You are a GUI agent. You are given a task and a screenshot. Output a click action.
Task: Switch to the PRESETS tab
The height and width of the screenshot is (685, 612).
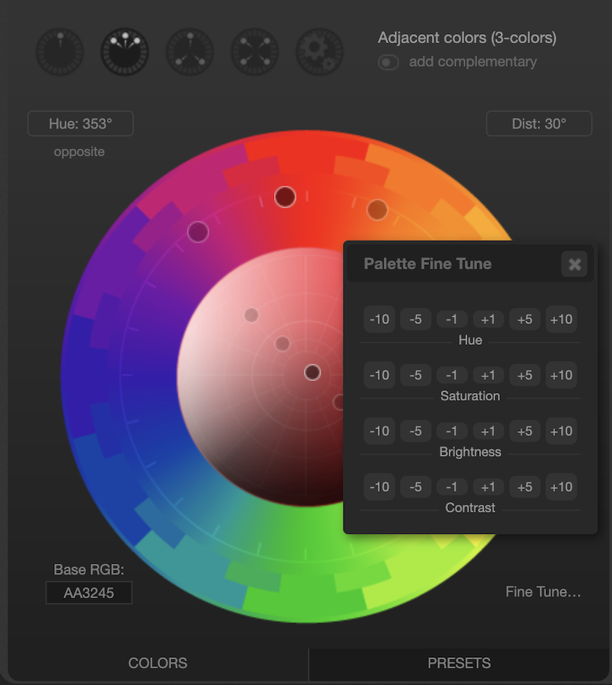tap(459, 663)
